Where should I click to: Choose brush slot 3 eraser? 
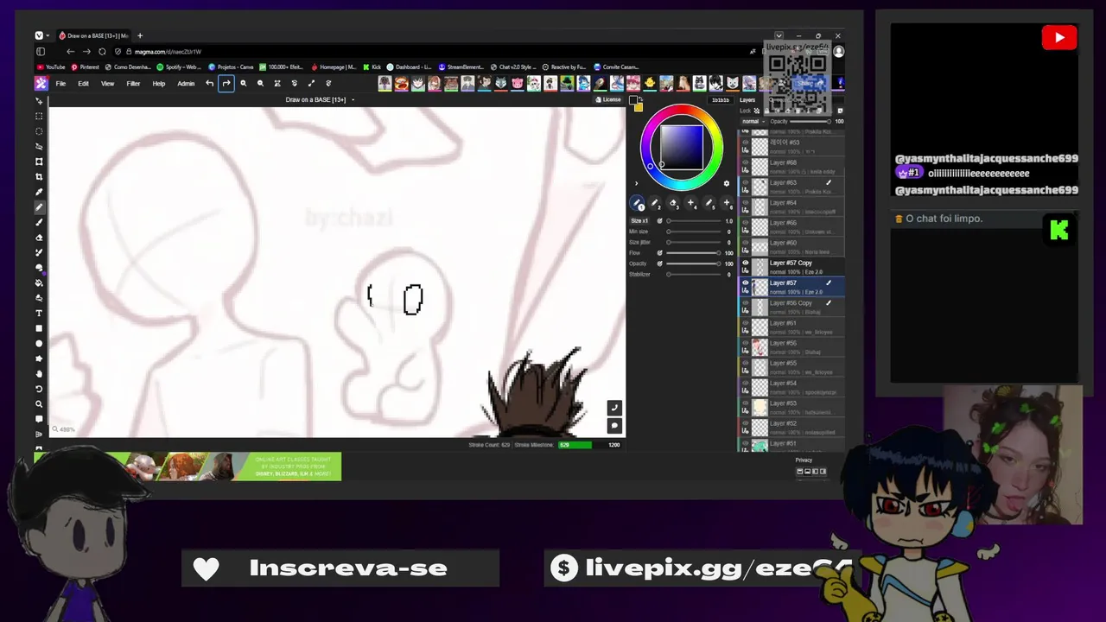[x=673, y=204]
